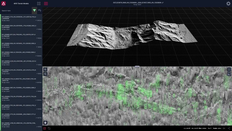
Task: Click the refresh icon in bottom bar
Action: tap(49, 128)
